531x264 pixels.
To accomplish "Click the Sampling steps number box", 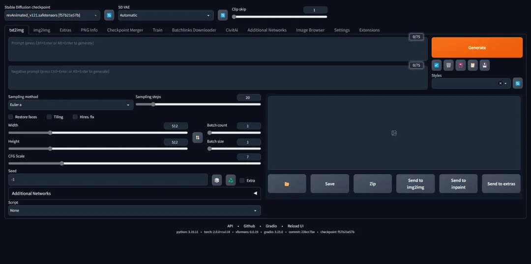I will click(x=249, y=98).
